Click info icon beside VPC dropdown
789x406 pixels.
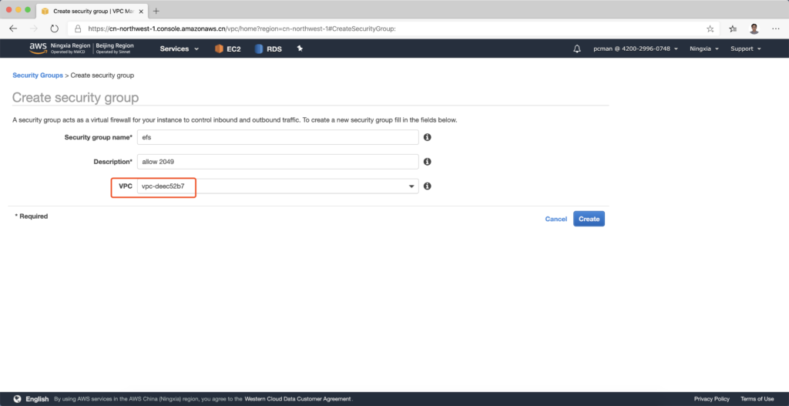click(427, 186)
